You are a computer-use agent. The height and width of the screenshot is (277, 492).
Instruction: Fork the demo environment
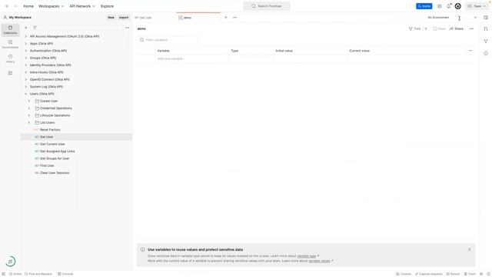[x=414, y=28]
